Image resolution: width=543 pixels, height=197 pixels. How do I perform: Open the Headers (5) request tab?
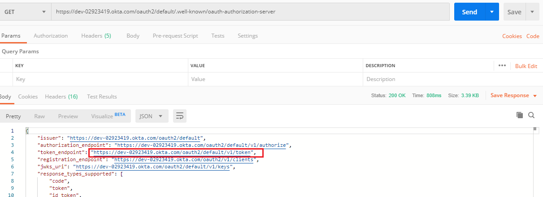tap(96, 36)
